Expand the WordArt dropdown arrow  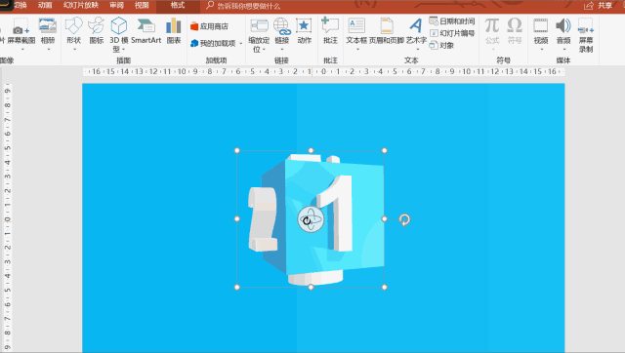coord(417,50)
